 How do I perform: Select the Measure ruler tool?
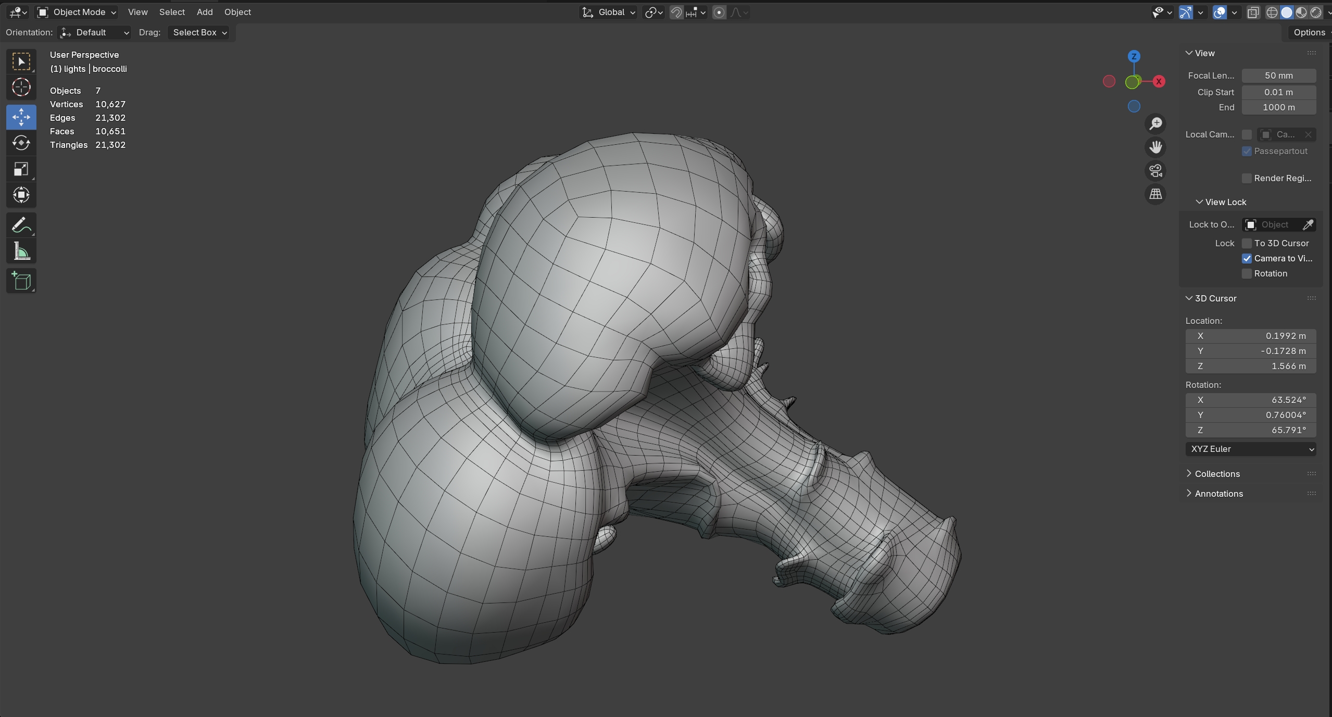click(21, 253)
